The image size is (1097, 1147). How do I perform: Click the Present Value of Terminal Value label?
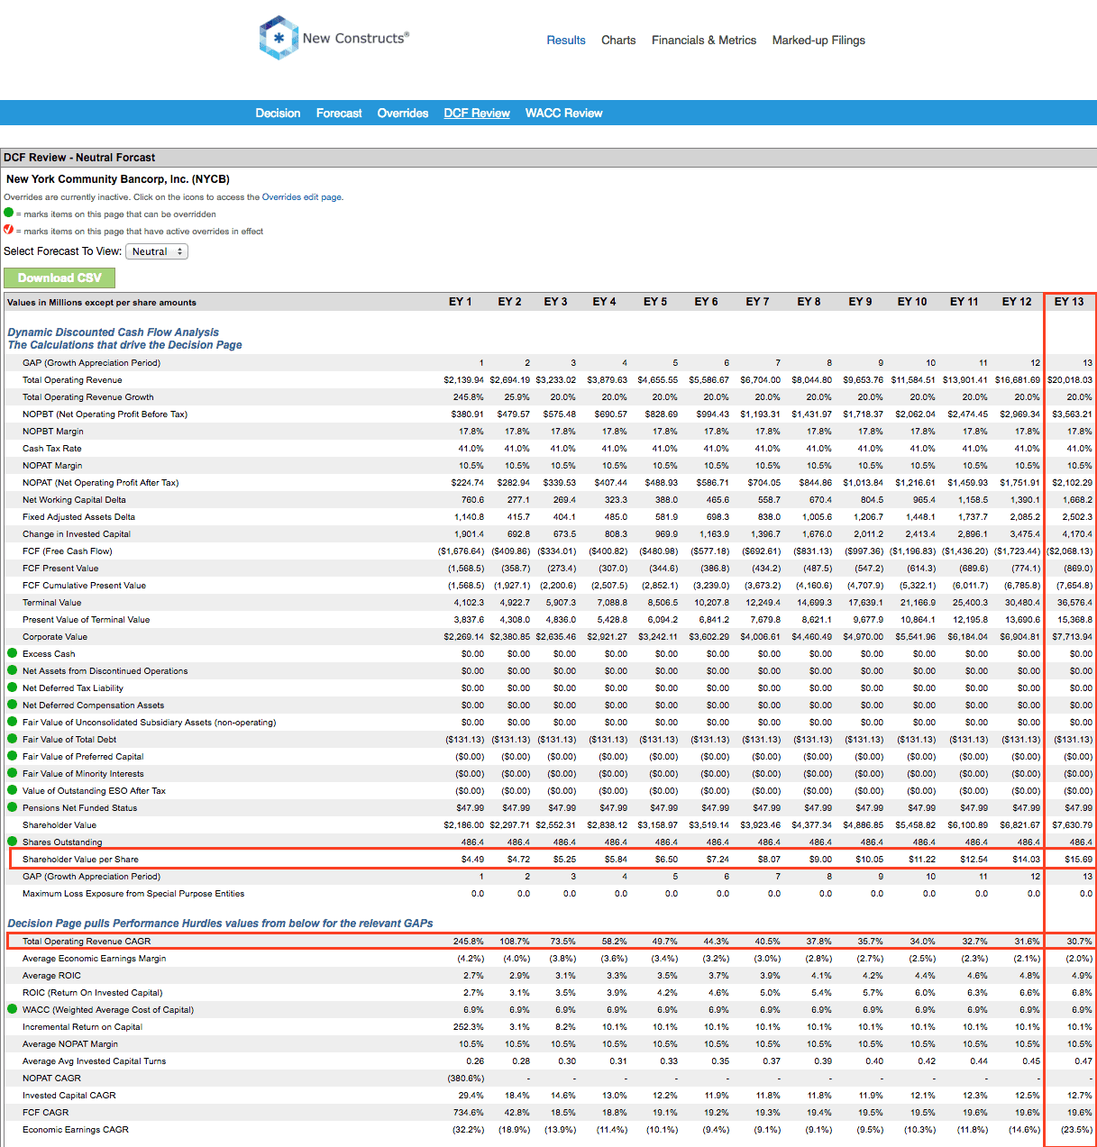[x=87, y=619]
